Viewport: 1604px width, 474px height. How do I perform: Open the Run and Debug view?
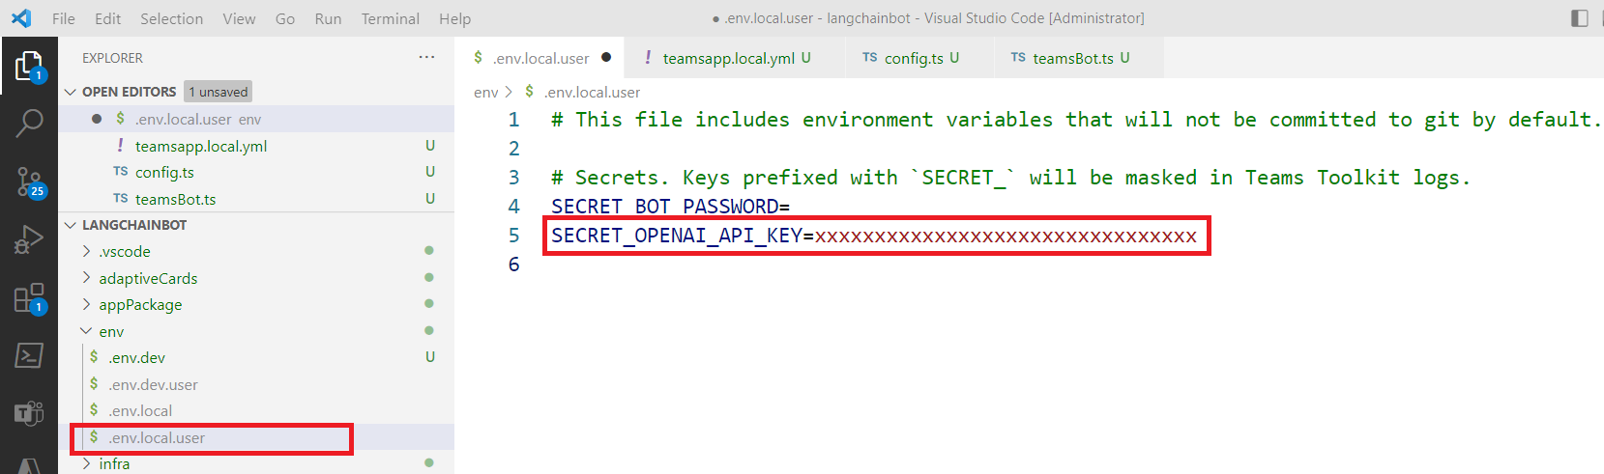[x=29, y=239]
